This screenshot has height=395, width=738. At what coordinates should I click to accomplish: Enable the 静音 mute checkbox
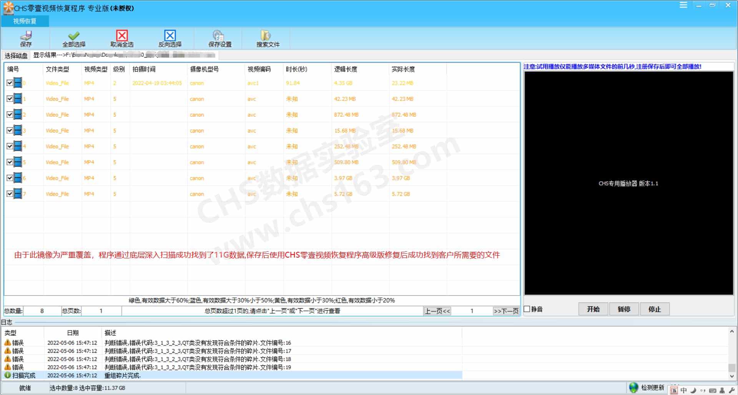tap(527, 309)
